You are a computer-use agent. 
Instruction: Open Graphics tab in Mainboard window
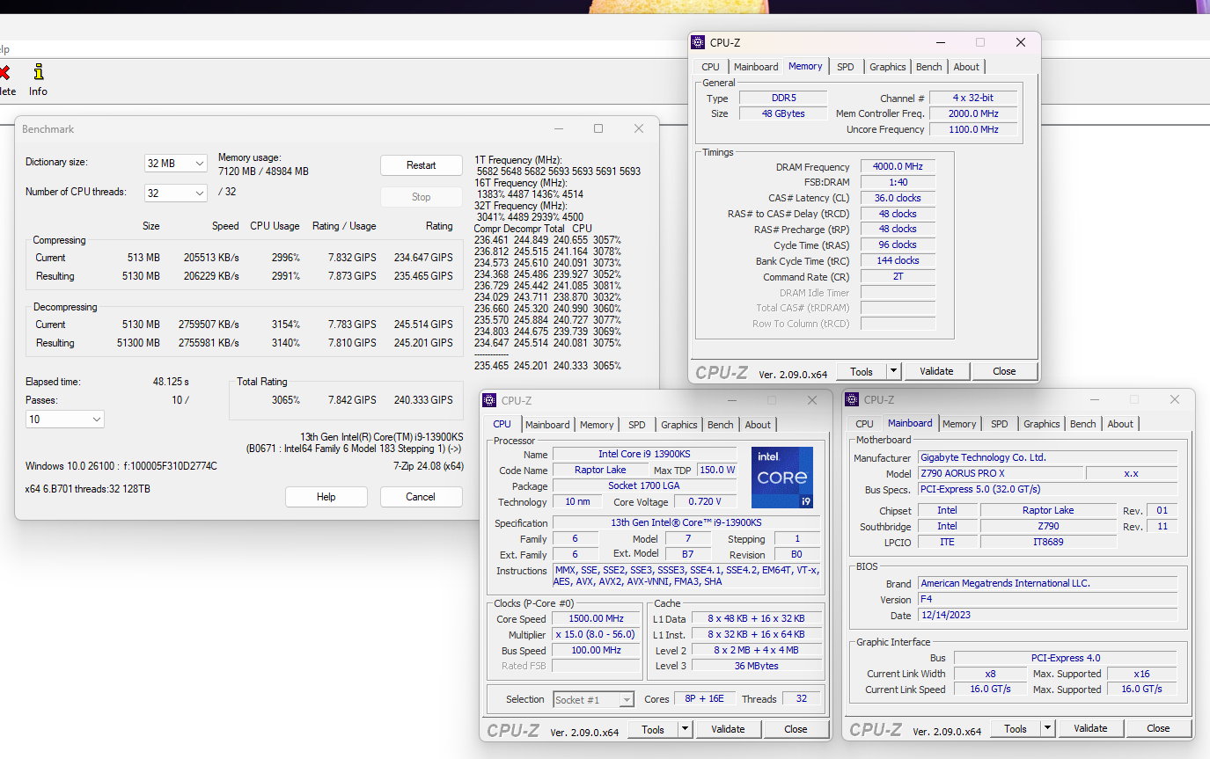click(x=1042, y=424)
